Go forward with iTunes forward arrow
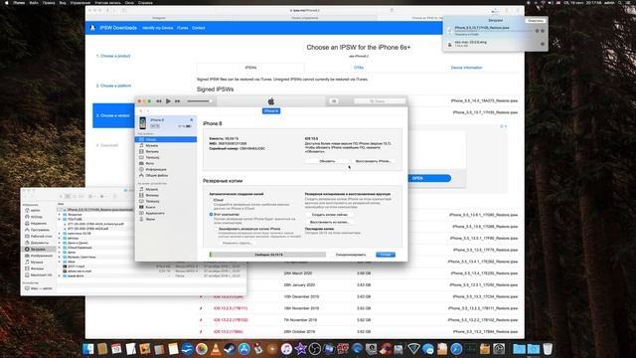636x358 pixels. [x=148, y=110]
